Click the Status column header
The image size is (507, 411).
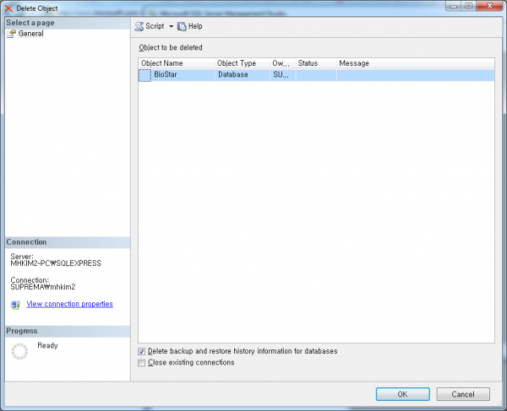tap(315, 63)
